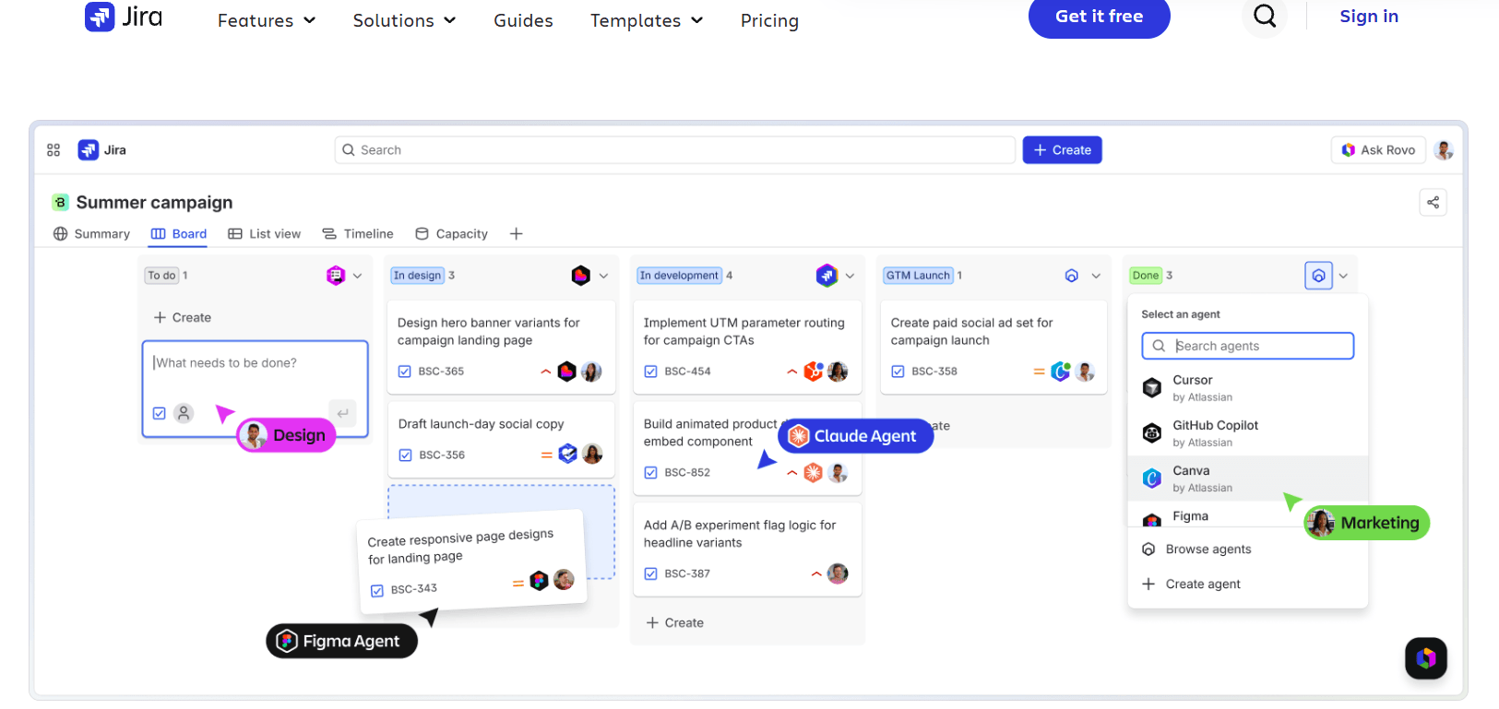Image resolution: width=1499 pixels, height=709 pixels.
Task: Click the Jira logo inside the app bar
Action: click(102, 149)
